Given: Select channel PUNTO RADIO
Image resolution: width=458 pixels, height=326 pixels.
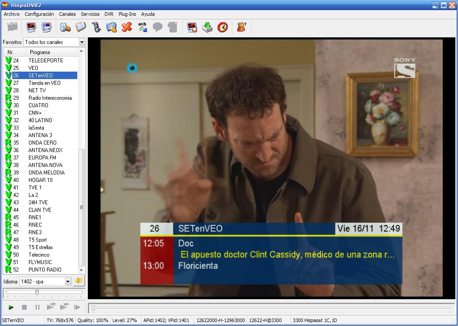Looking at the screenshot, I should (x=41, y=270).
